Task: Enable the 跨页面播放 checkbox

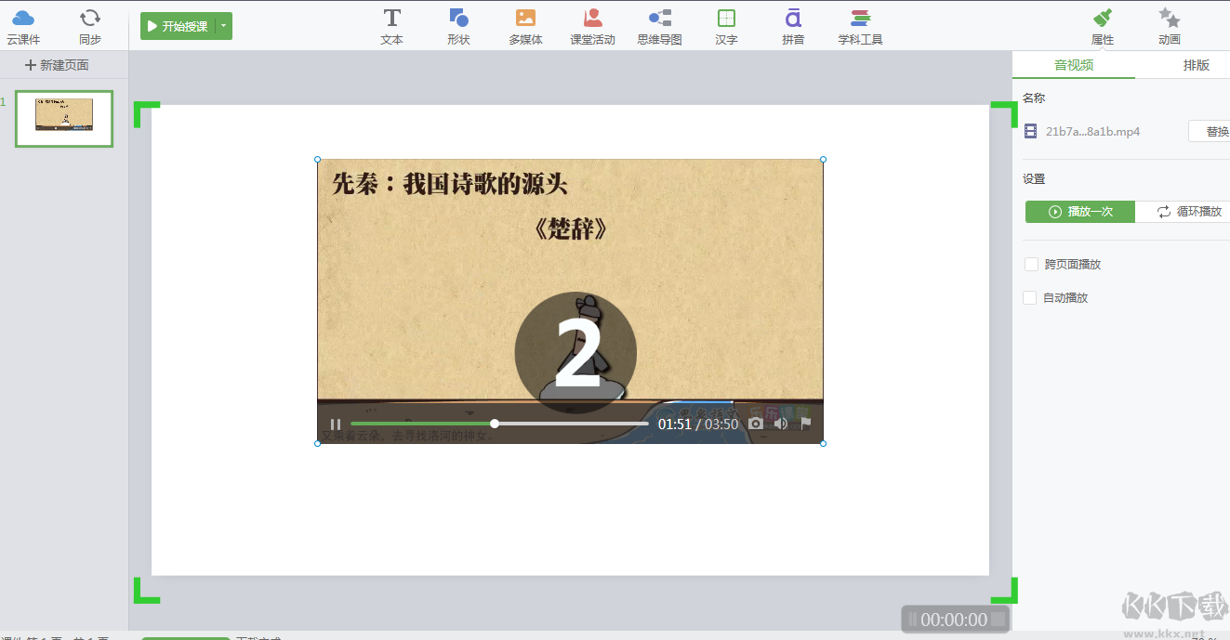Action: [1031, 265]
